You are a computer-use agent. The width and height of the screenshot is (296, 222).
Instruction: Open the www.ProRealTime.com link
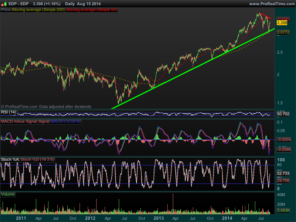click(272, 4)
